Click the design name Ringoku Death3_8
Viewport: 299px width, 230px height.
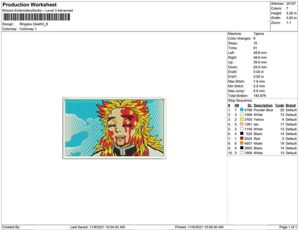coord(34,24)
